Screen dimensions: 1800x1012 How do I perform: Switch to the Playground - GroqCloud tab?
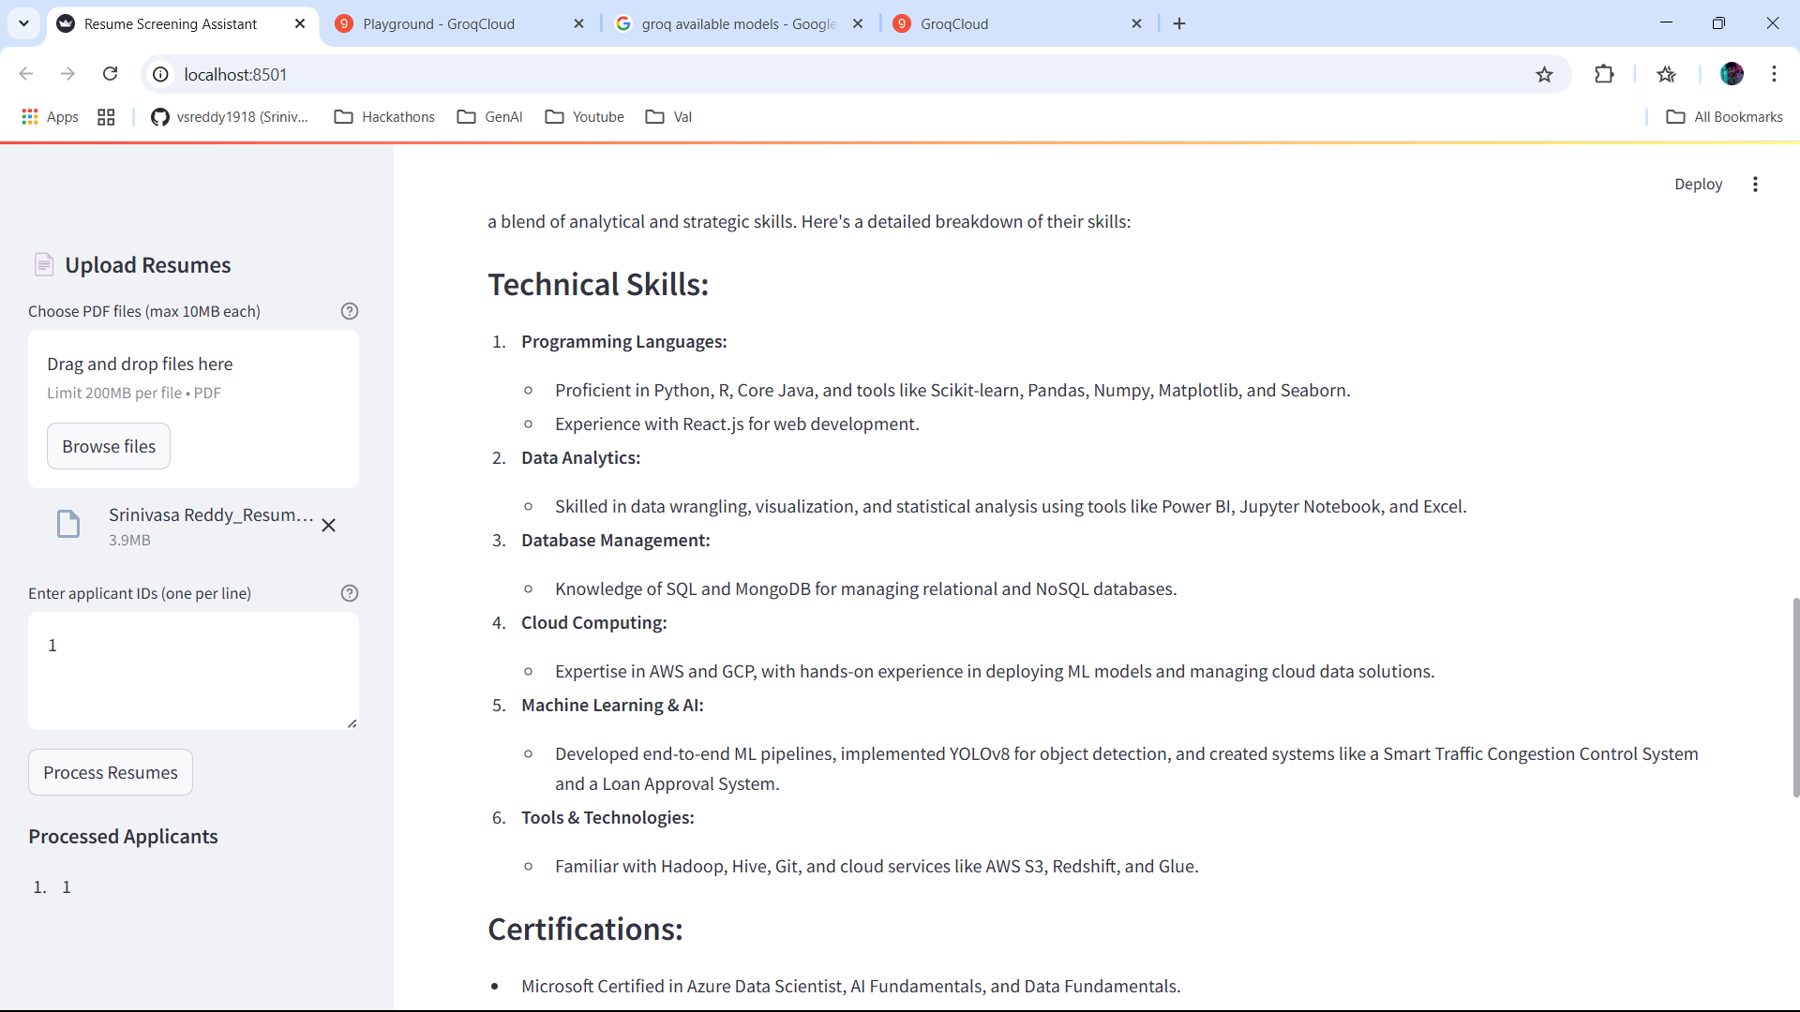click(439, 24)
